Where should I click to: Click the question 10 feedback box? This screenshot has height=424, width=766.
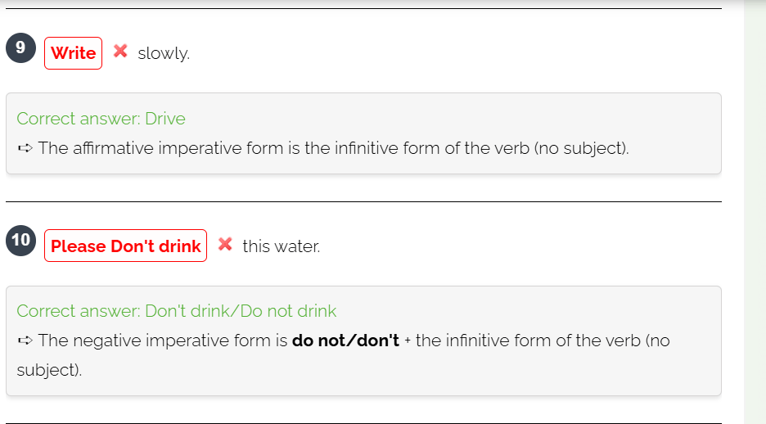click(363, 341)
